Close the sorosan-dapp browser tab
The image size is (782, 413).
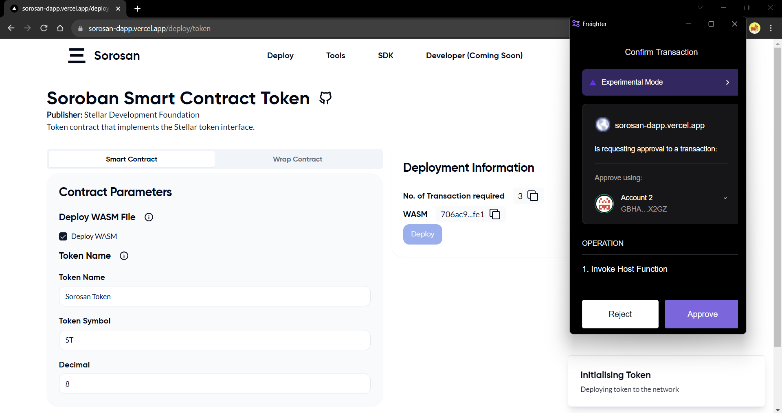click(118, 9)
